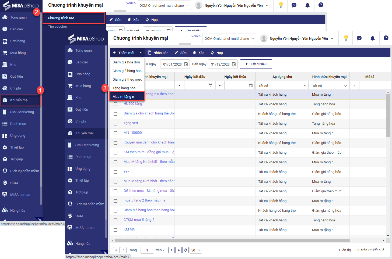Click the lightbulb suggestions icon

point(346,38)
